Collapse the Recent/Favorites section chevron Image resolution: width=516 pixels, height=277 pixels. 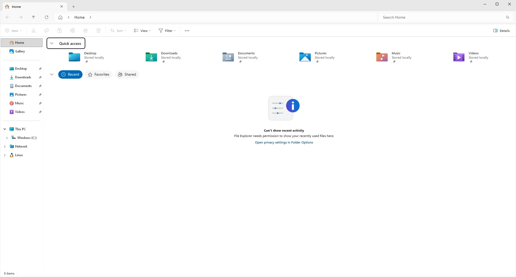pos(52,75)
